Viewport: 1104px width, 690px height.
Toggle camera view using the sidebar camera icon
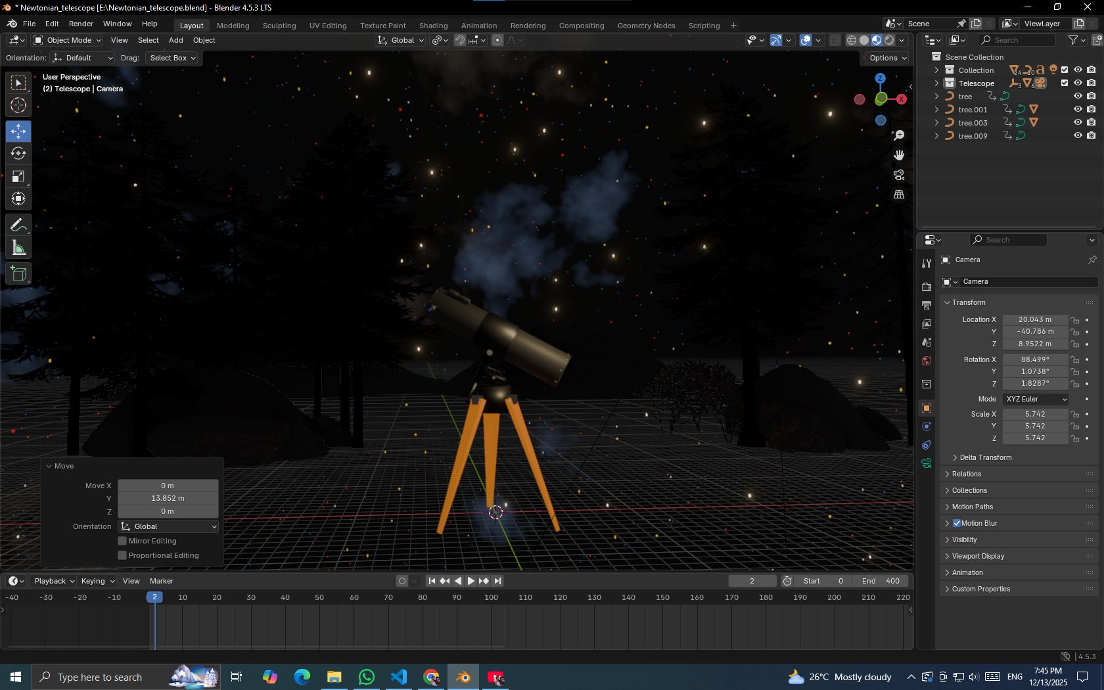coord(898,175)
